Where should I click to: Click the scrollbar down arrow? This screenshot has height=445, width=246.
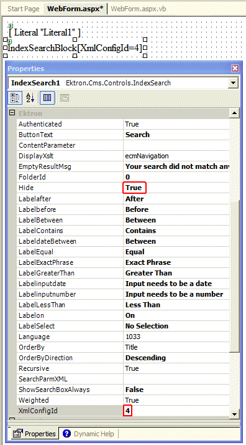coord(235,414)
